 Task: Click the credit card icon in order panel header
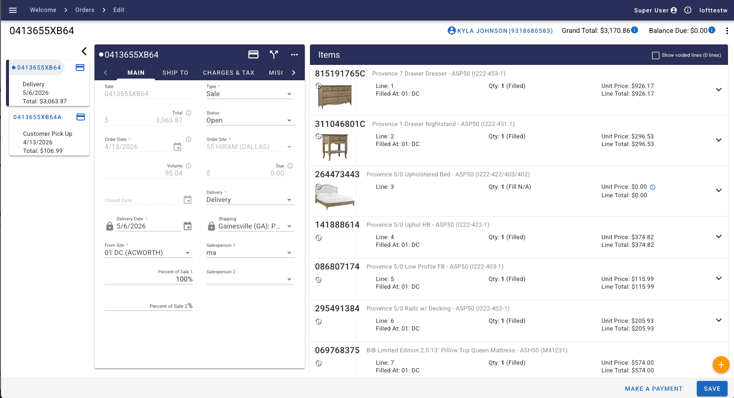(x=254, y=55)
